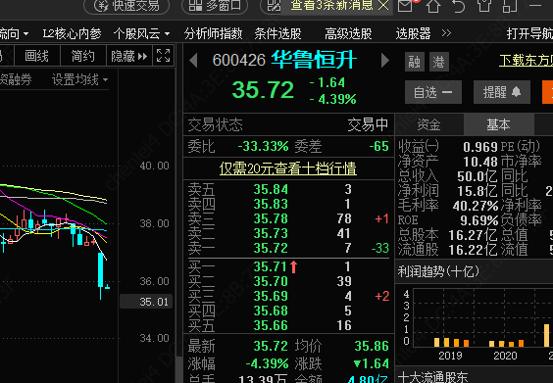553x383 pixels.
Task: Click the 净资产 value 10.48
Action: tap(480, 162)
